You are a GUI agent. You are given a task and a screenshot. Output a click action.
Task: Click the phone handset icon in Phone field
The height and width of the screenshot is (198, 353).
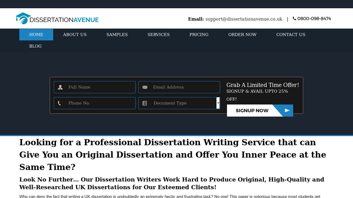60,103
